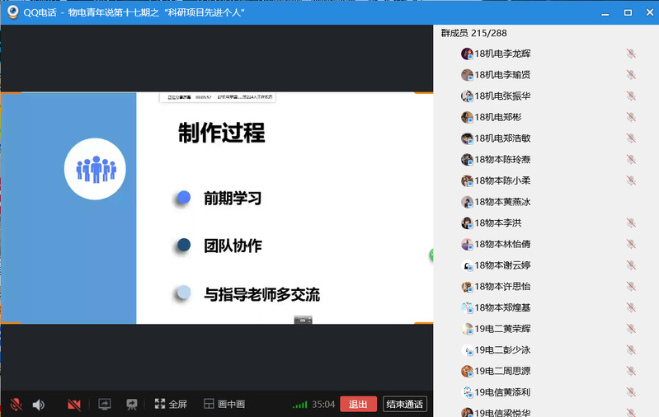Click the 群成员 215/288 header

click(474, 33)
